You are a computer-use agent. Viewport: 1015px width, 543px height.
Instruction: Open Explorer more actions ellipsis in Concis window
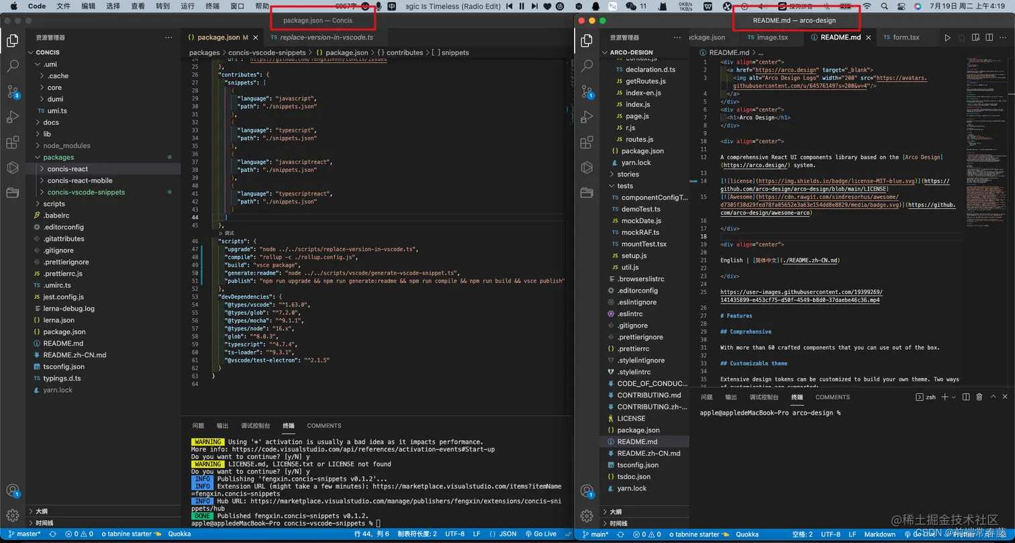pos(168,38)
